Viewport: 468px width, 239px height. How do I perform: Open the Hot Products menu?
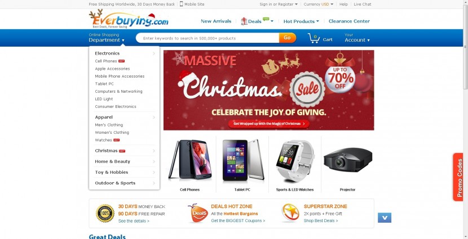[x=301, y=21]
